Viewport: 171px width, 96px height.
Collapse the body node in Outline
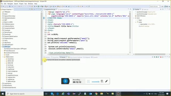pyautogui.click(x=136, y=22)
